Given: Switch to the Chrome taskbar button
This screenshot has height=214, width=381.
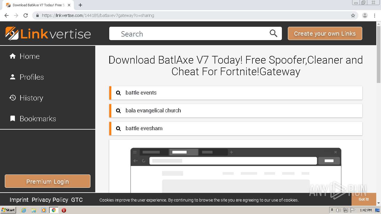Looking at the screenshot, I should click(54, 210).
